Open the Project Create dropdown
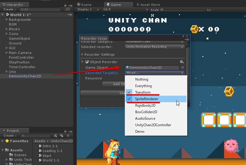The width and height of the screenshot is (246, 165). (x=10, y=135)
